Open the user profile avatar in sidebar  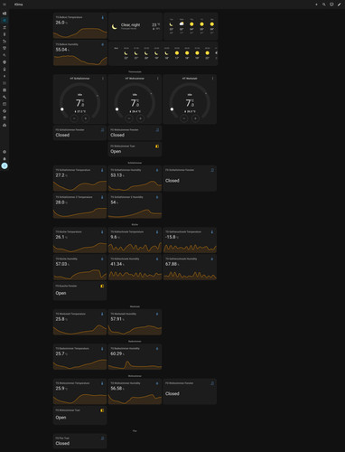[x=5, y=165]
